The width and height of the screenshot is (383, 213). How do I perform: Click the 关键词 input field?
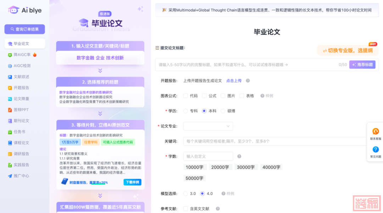275,141
